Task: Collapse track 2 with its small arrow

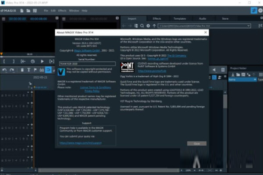Action: (x=28, y=103)
